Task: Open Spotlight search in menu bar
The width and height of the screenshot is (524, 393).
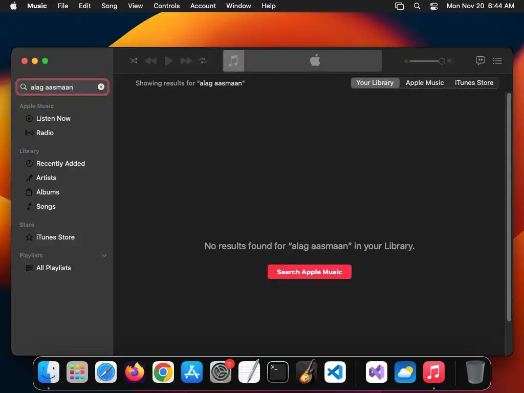Action: click(417, 6)
